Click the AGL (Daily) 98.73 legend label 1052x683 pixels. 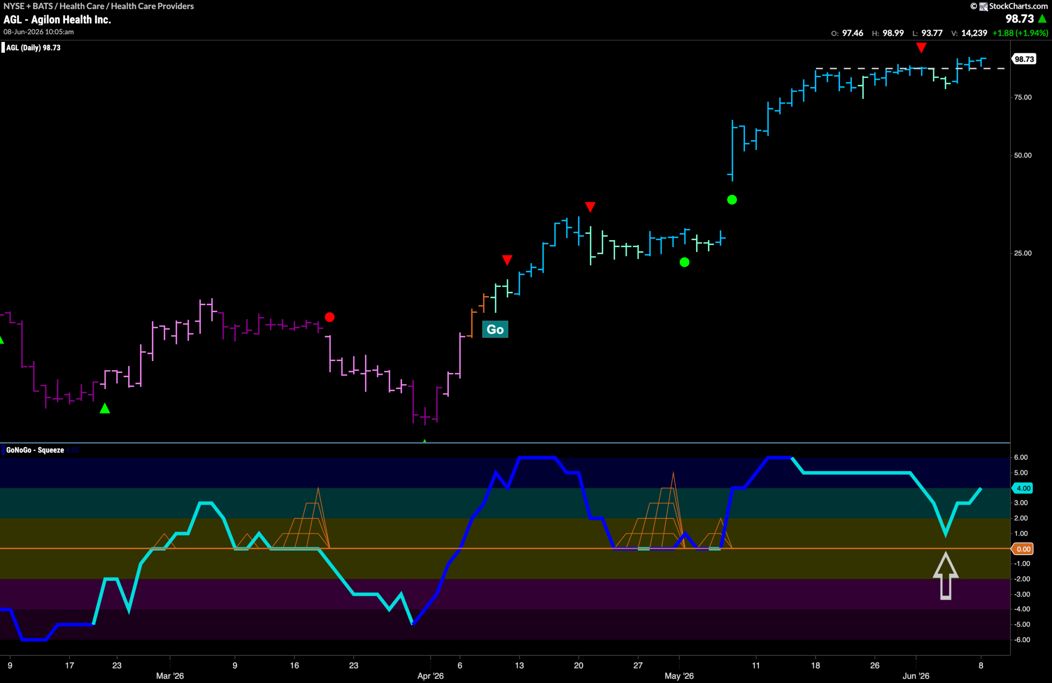(x=33, y=48)
